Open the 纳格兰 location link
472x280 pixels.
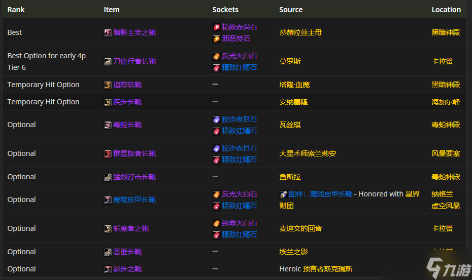coord(442,194)
